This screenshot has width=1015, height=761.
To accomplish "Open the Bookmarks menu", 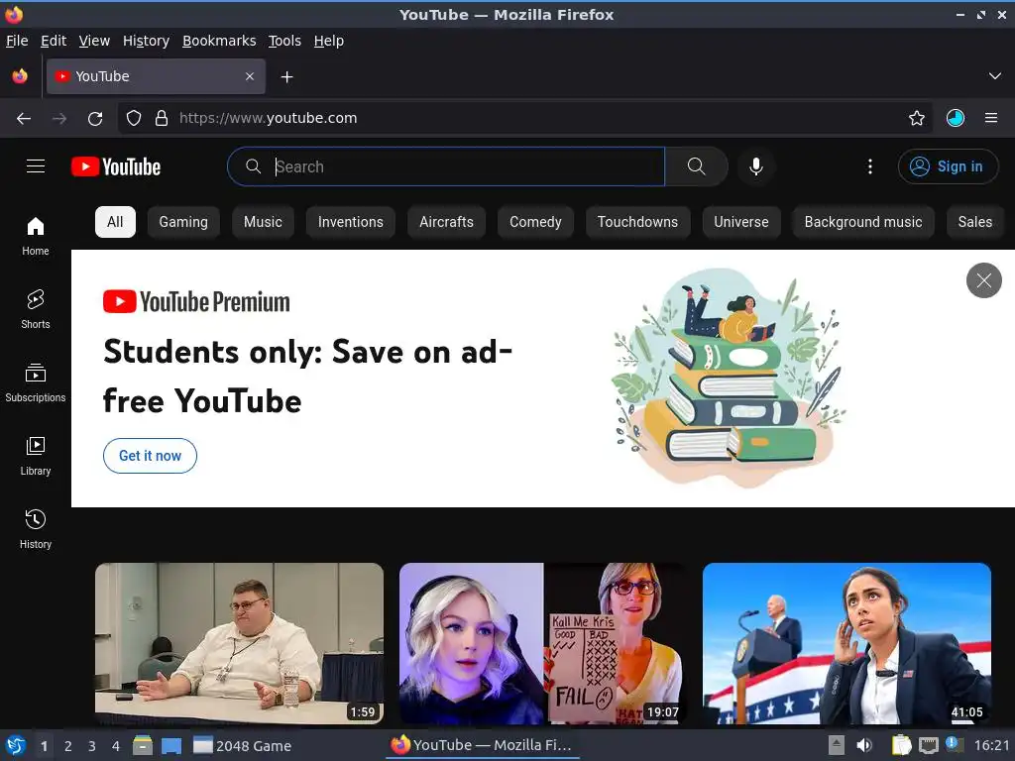I will point(219,41).
